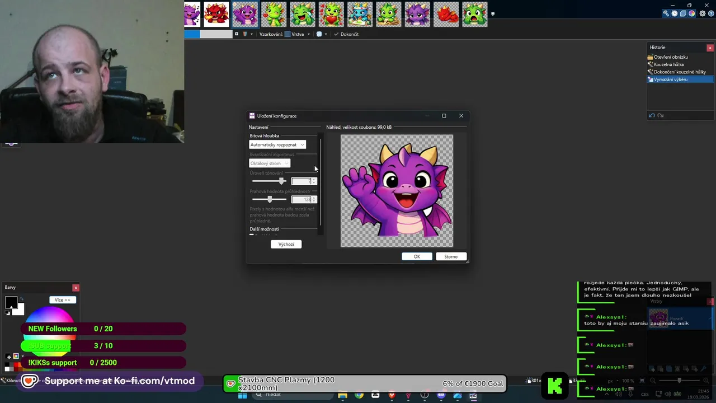716x403 pixels.
Task: Open the sad purple dragon image tab
Action: 417,14
